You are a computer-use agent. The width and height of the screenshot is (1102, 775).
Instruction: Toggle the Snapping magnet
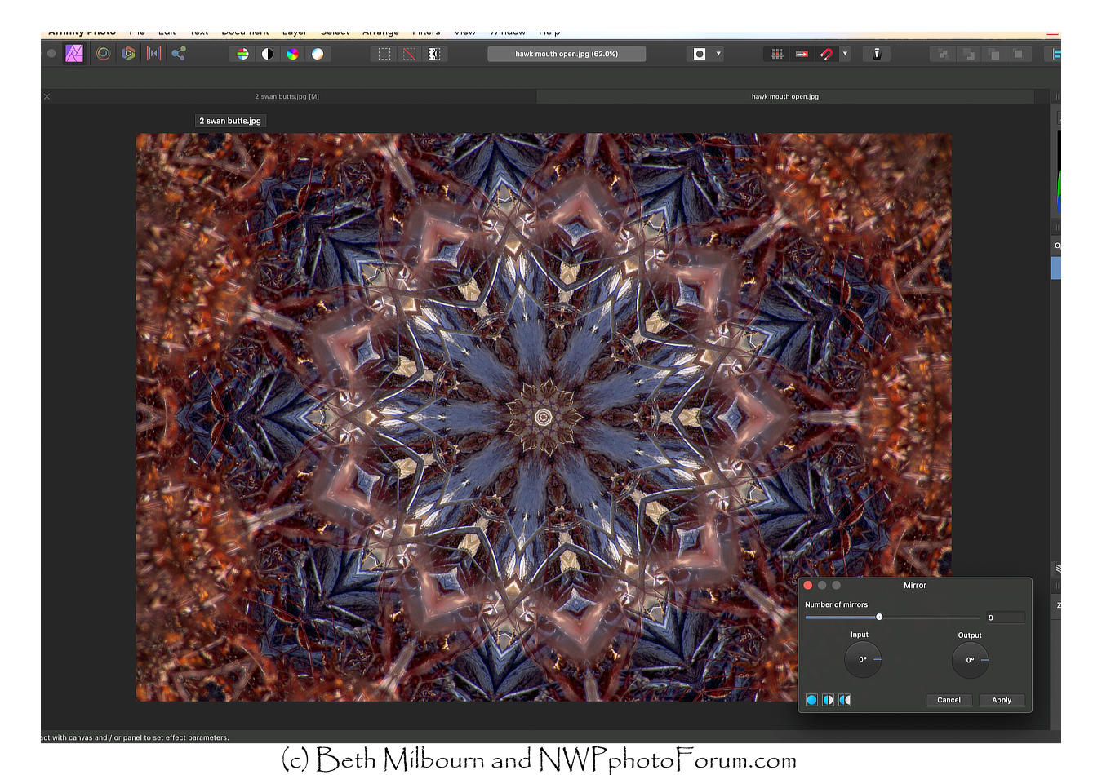[826, 54]
